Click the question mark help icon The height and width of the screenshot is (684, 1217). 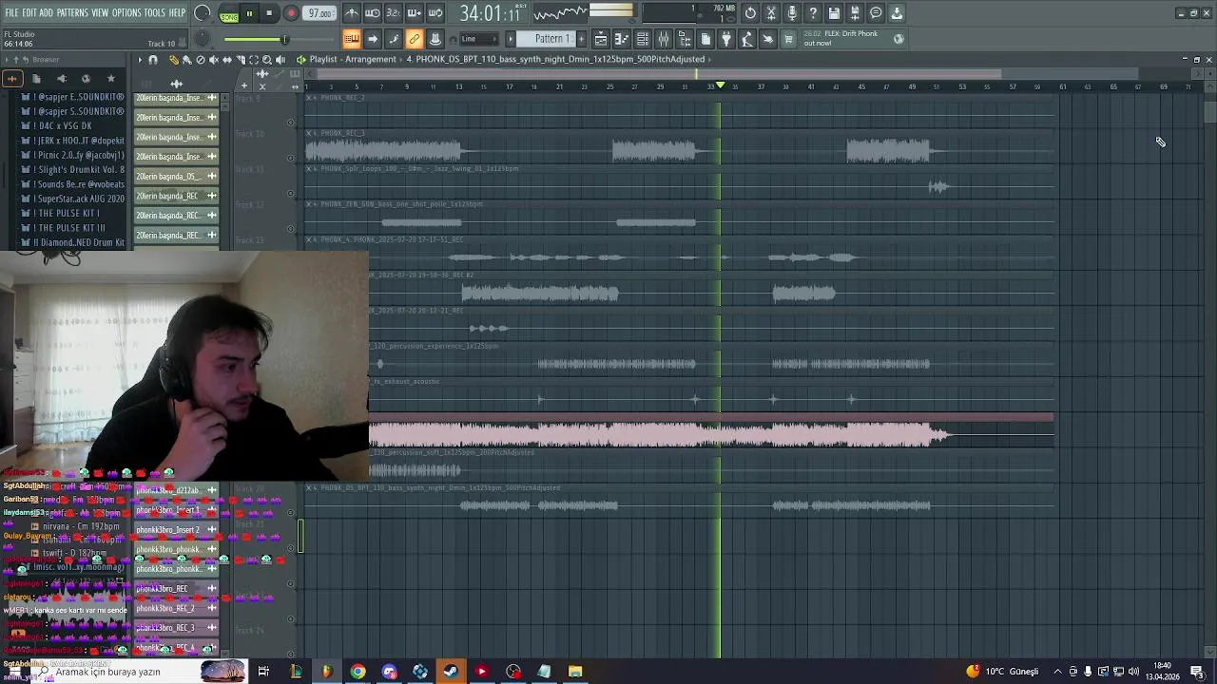pos(813,13)
